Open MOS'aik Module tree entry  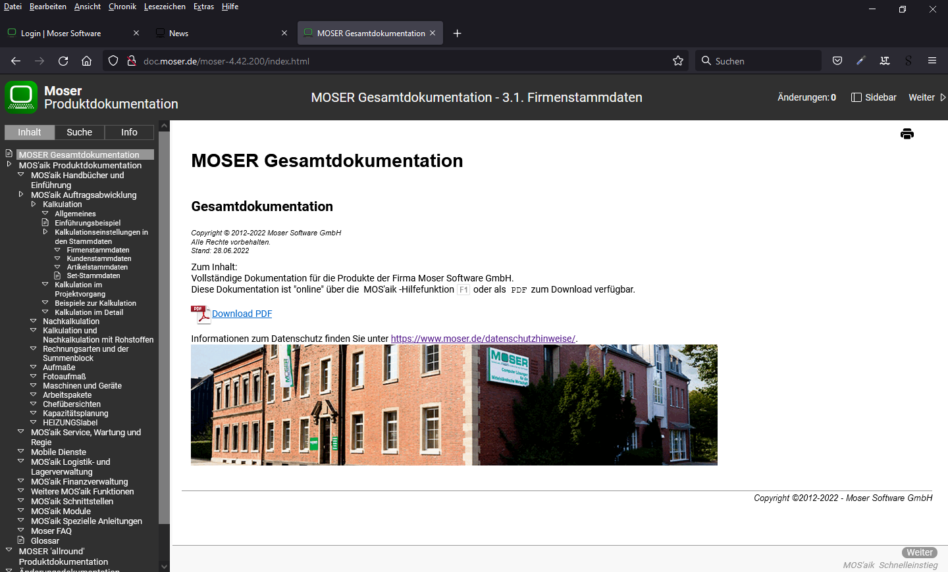click(61, 511)
